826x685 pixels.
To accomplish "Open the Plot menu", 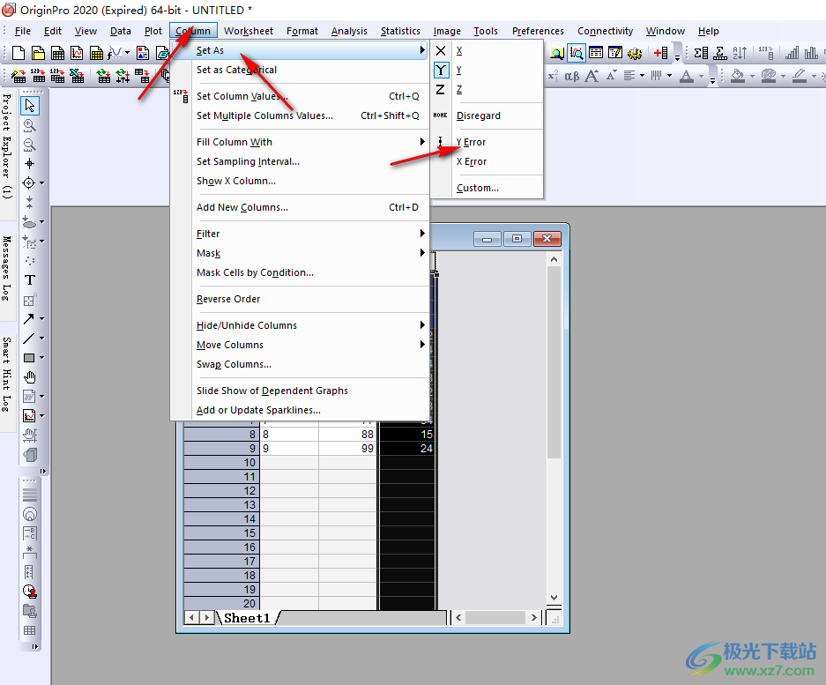I will [x=153, y=31].
